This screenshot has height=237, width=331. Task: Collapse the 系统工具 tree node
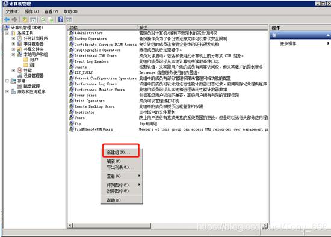click(7, 33)
